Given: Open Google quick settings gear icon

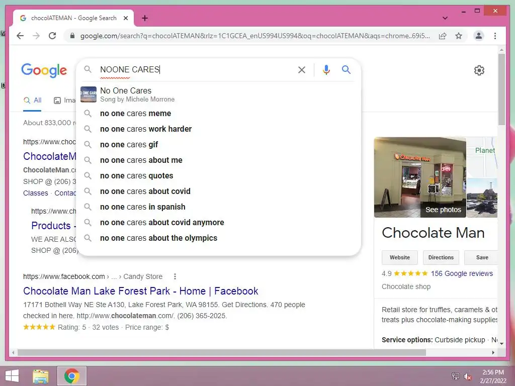Looking at the screenshot, I should pyautogui.click(x=479, y=70).
